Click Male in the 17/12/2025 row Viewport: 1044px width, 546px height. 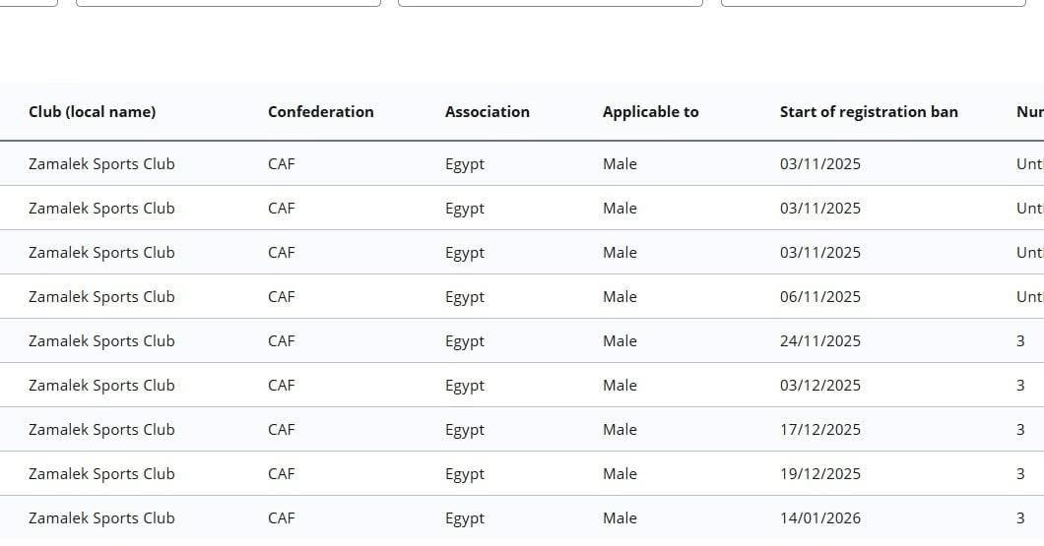point(620,430)
